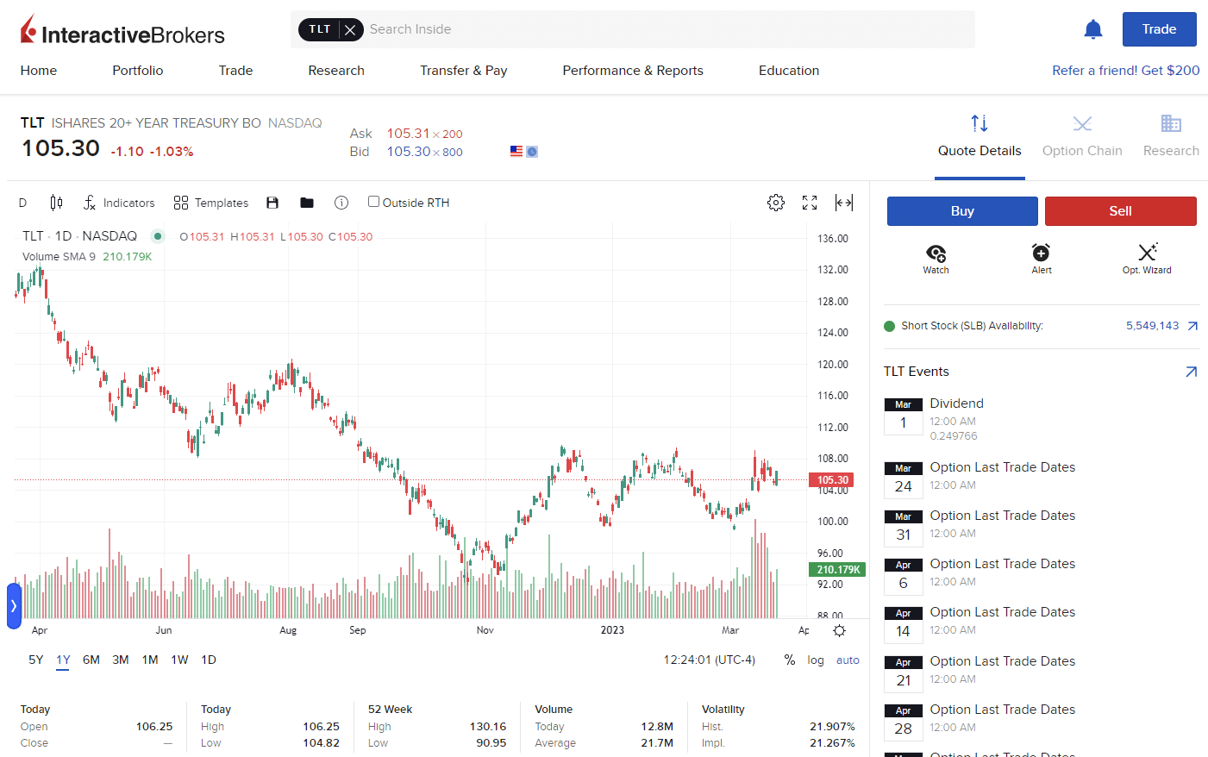Change the D chart interval

pos(22,203)
